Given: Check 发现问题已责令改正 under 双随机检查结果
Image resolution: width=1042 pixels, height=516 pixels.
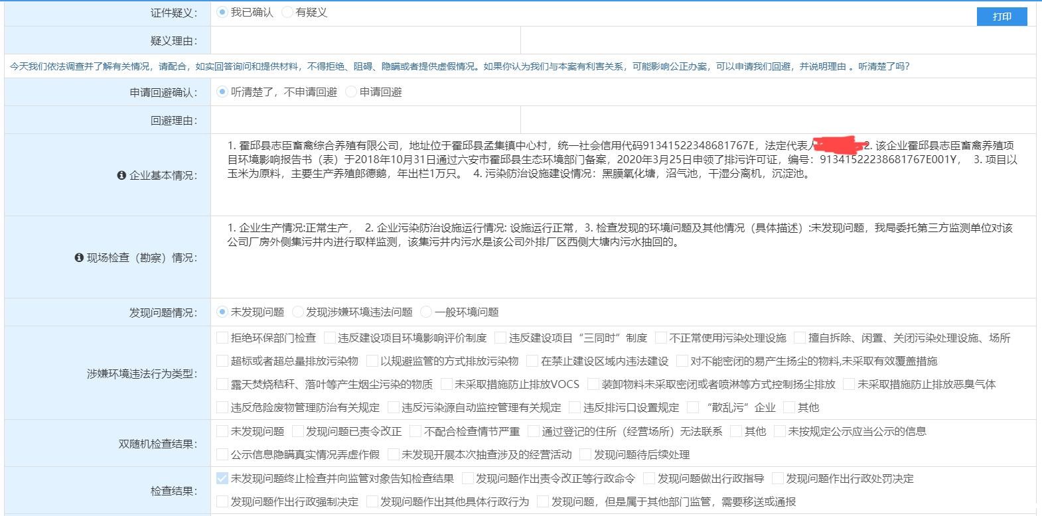Looking at the screenshot, I should 298,432.
